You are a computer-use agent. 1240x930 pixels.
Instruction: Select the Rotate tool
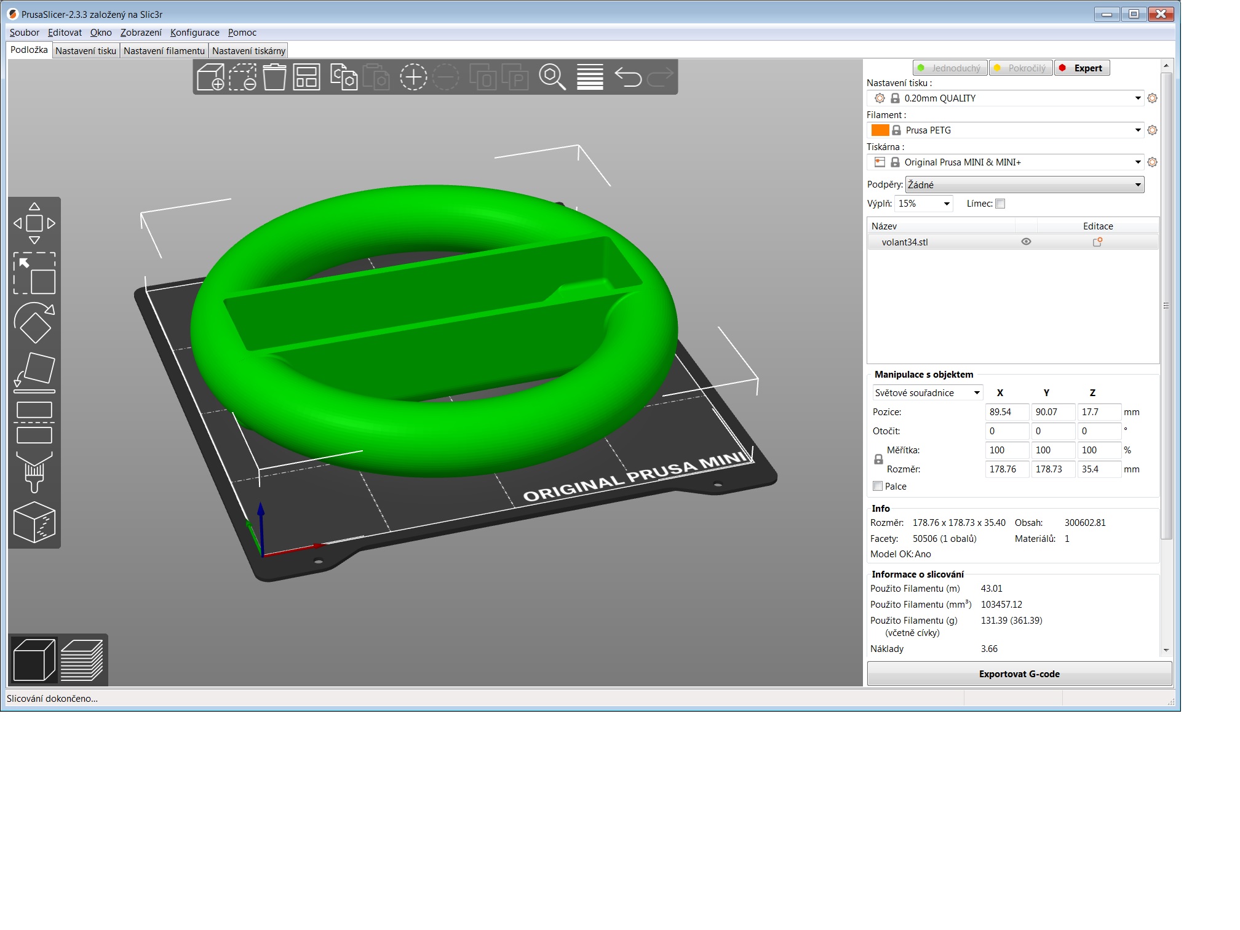pos(34,323)
